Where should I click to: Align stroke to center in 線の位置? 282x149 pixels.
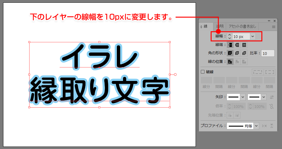pos(230,62)
